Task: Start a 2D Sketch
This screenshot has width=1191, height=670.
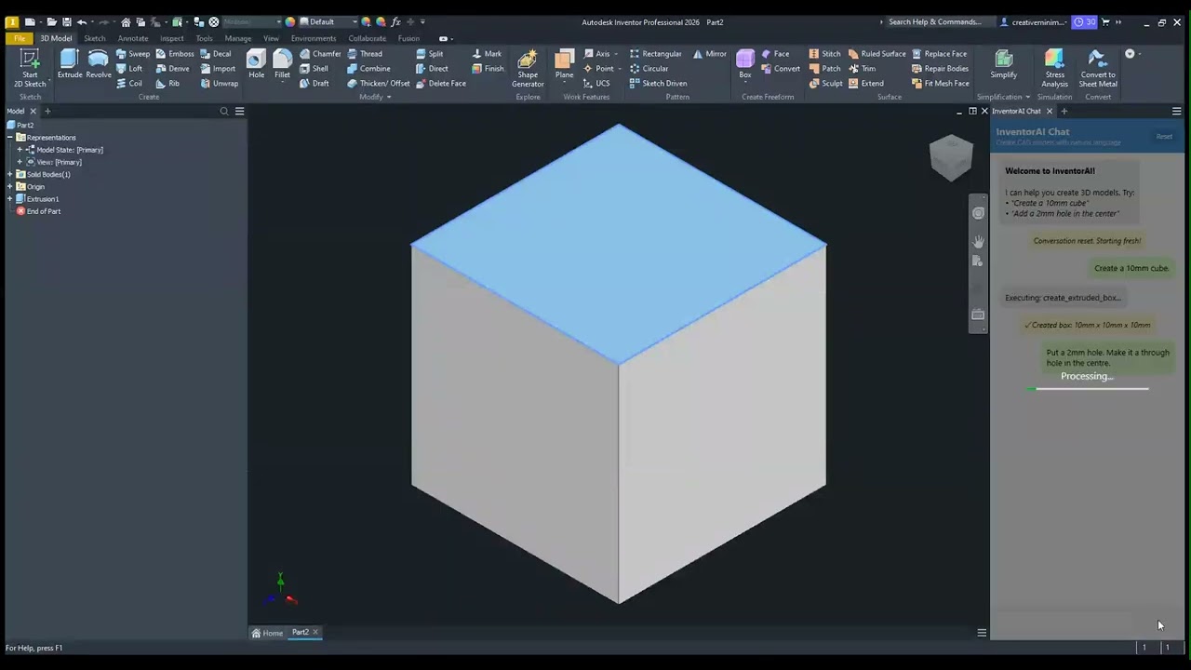Action: point(30,68)
